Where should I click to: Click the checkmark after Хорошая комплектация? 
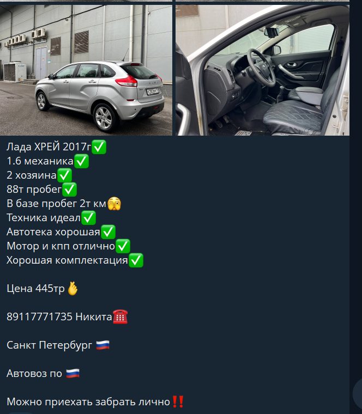(136, 260)
